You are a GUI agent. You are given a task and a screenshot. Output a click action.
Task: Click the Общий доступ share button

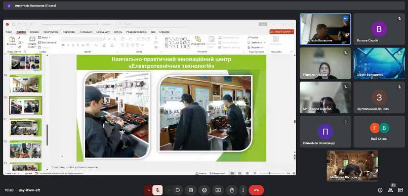[282, 32]
